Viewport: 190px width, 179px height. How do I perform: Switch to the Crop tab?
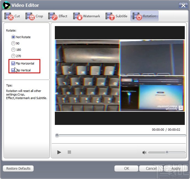click(34, 16)
